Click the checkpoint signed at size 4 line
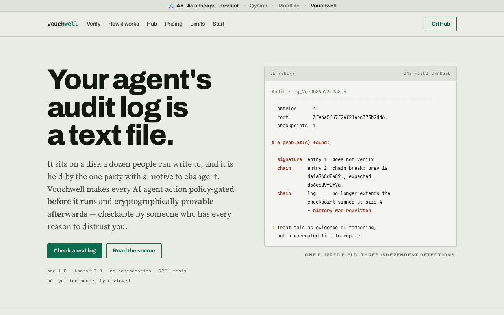This screenshot has width=504, height=315. [345, 202]
